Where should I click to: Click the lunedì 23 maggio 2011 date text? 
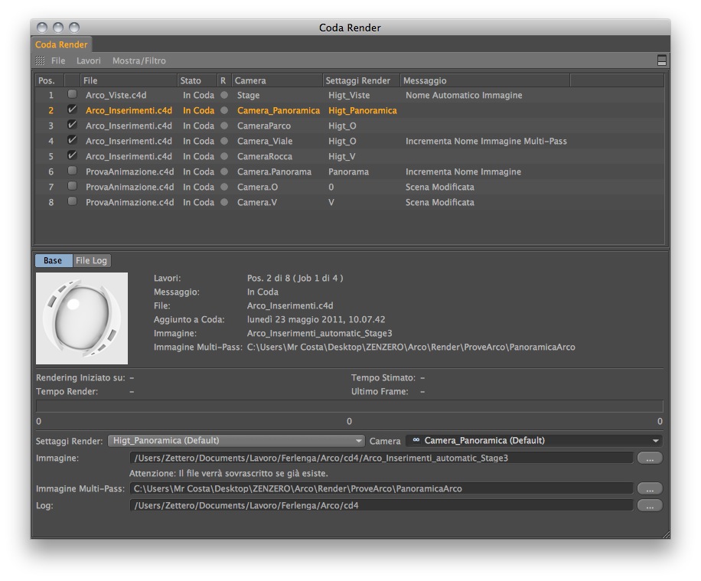316,319
